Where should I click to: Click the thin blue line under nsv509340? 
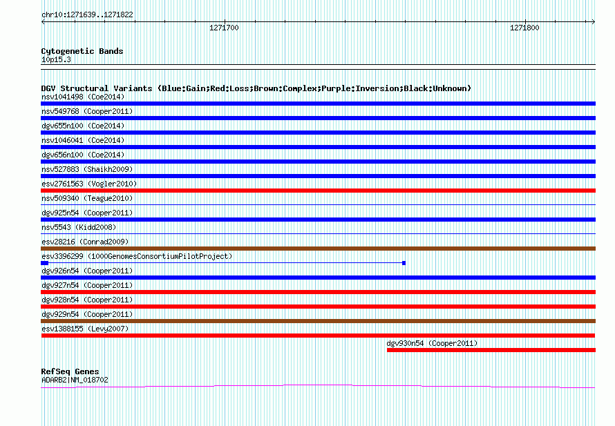[318, 204]
